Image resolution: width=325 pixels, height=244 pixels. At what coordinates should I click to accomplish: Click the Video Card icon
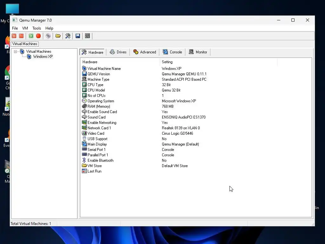pos(84,133)
